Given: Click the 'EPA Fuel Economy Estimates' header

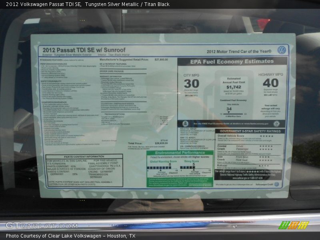Looking at the screenshot, I should [x=232, y=62].
